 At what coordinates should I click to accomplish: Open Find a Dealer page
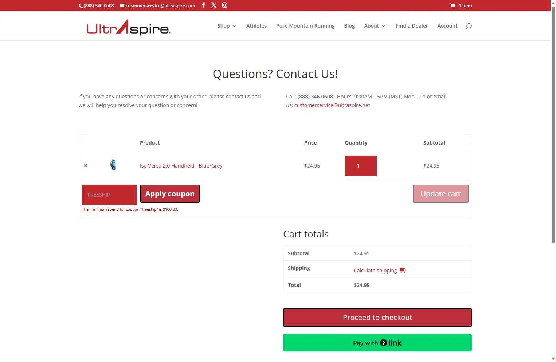(412, 26)
